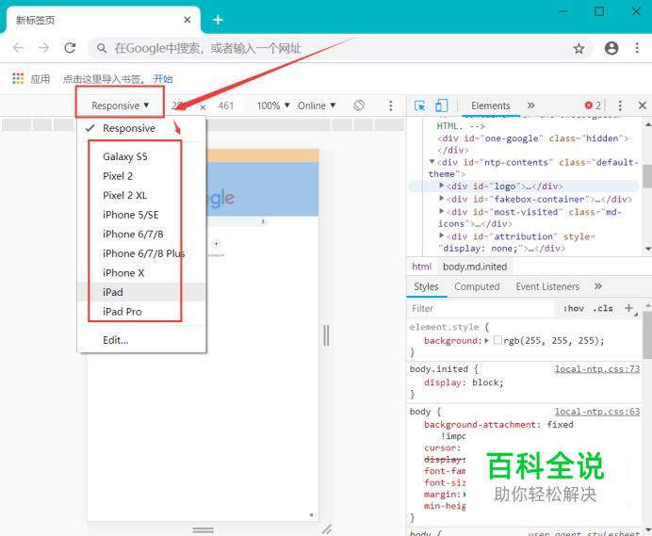Screen dimensions: 652x536
Task: Expand the attribution div node
Action: [442, 236]
